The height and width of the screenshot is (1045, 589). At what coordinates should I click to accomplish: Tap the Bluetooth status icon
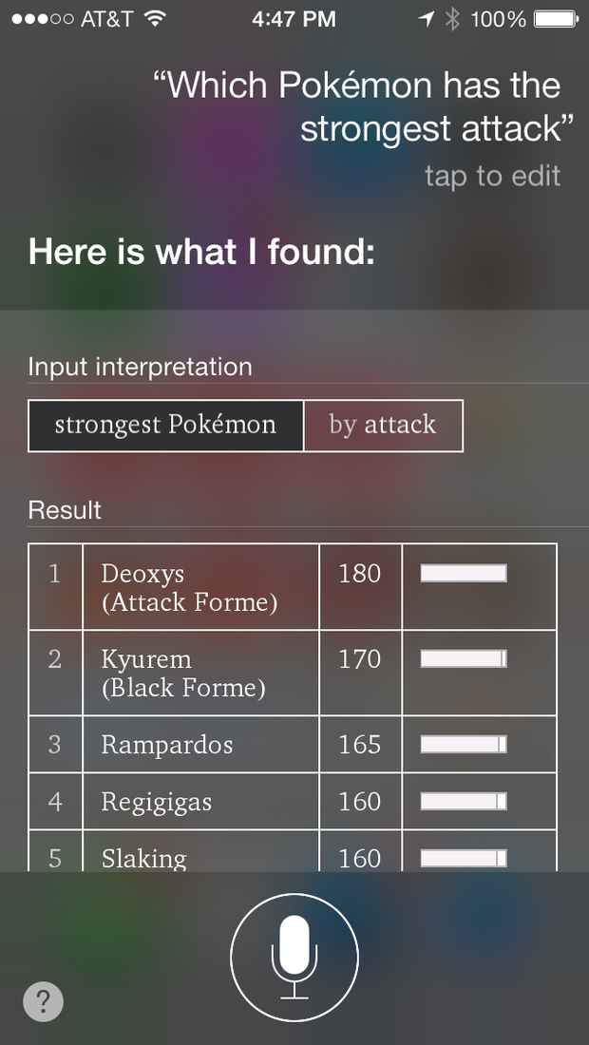click(x=452, y=19)
